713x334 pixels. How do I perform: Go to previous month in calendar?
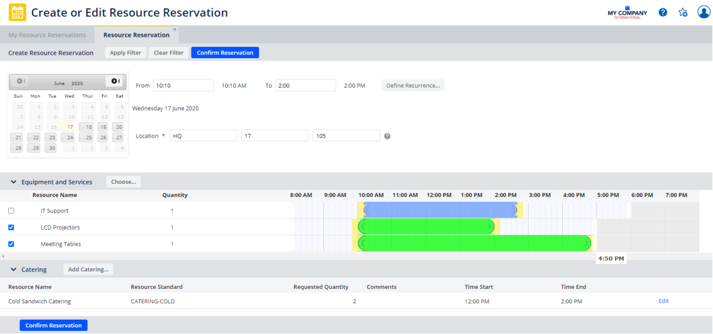click(20, 81)
